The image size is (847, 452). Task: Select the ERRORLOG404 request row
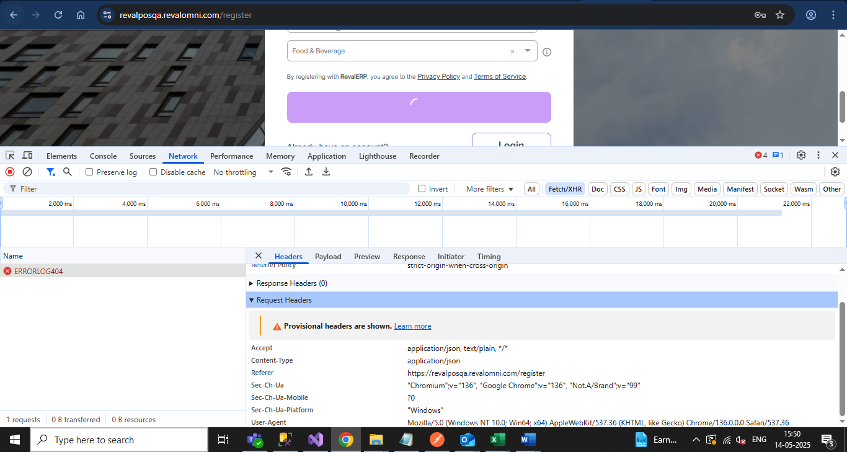tap(38, 271)
